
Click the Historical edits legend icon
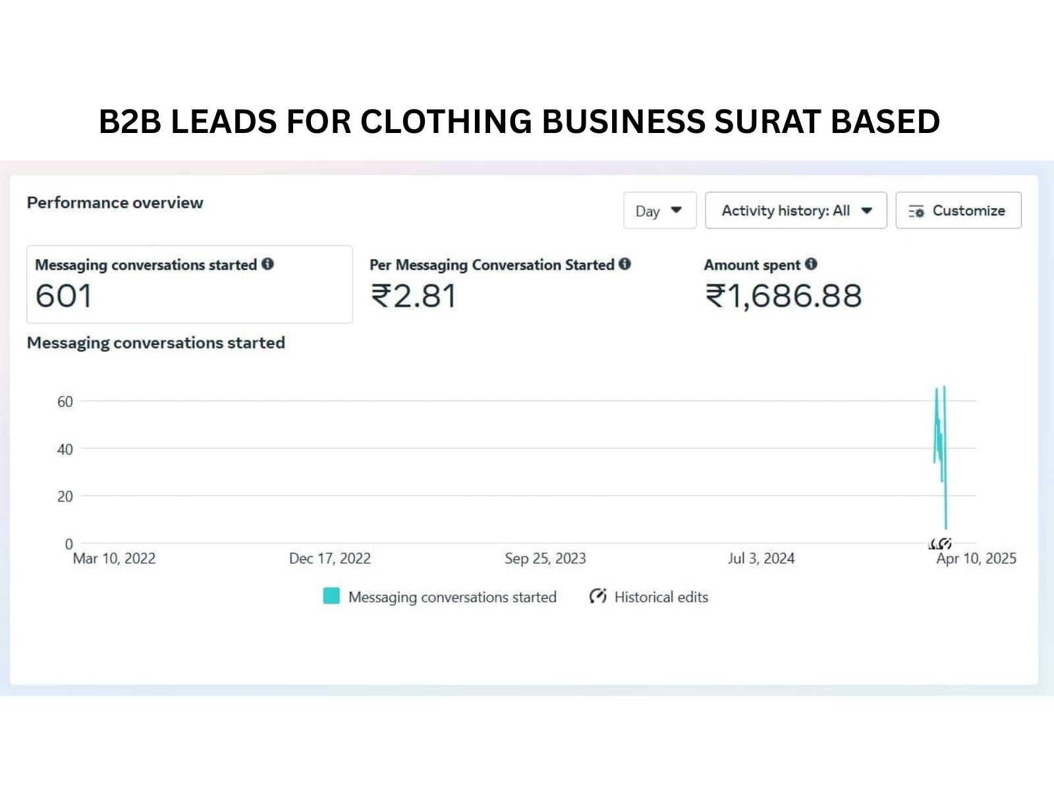(597, 596)
